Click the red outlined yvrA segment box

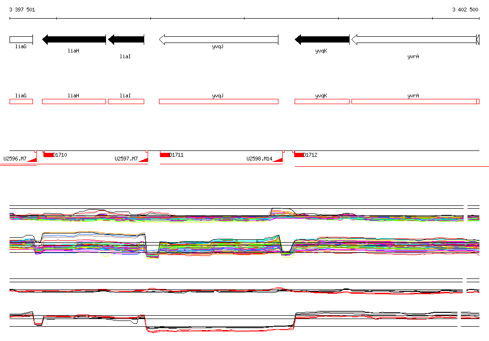pos(415,101)
